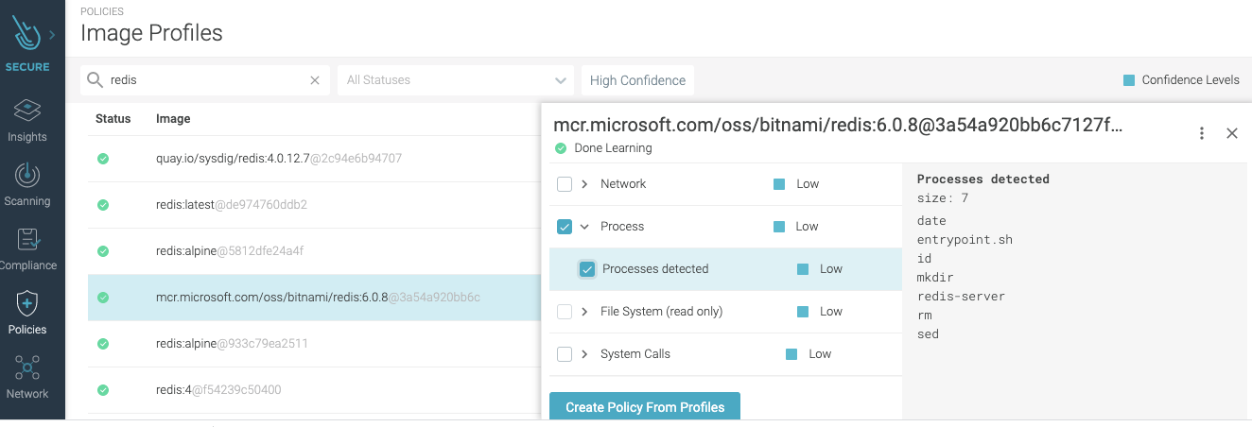Click the id process entry
1252x427 pixels.
coord(925,259)
